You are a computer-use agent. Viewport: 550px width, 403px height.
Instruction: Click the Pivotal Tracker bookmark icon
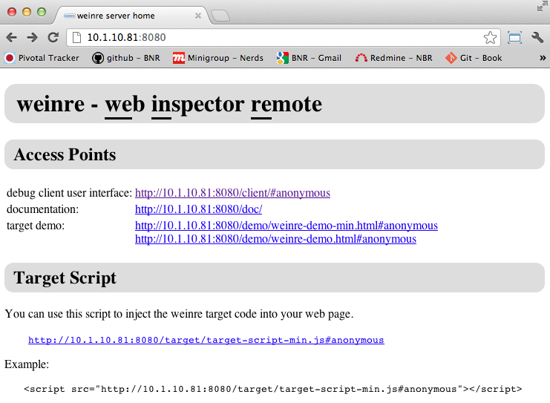click(x=10, y=58)
